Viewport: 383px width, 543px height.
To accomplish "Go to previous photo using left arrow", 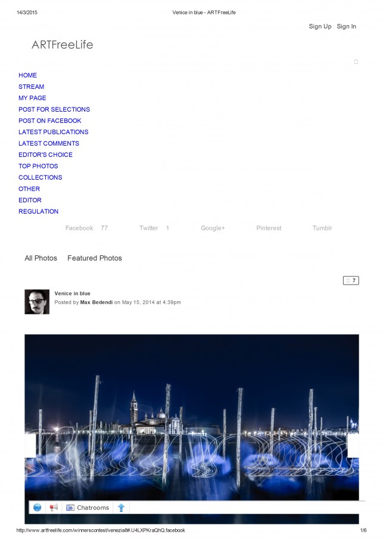I will click(x=30, y=445).
